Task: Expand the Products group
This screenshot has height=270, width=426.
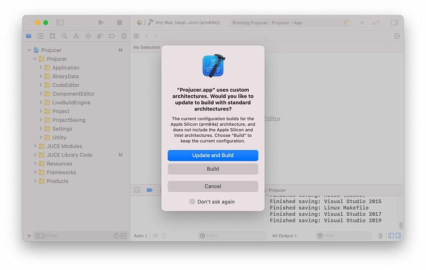Action: click(35, 181)
